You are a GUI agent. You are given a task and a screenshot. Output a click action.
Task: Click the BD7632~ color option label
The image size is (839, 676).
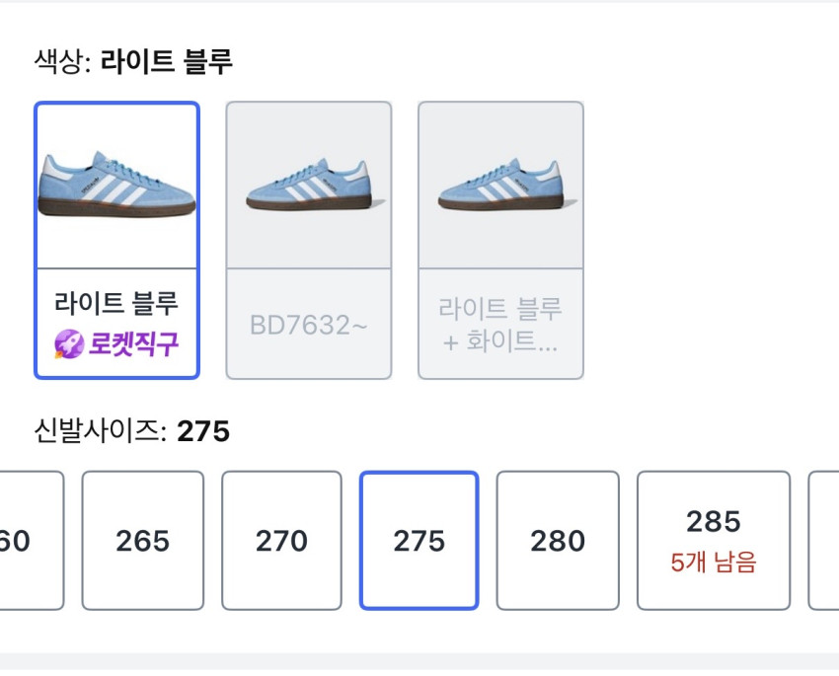point(309,325)
